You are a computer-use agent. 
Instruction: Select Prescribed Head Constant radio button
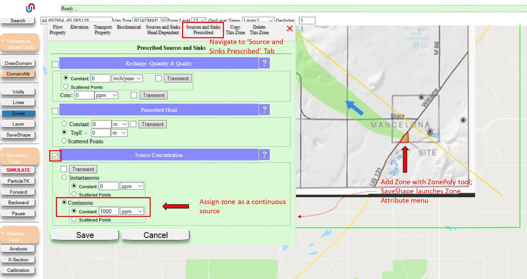coord(64,124)
